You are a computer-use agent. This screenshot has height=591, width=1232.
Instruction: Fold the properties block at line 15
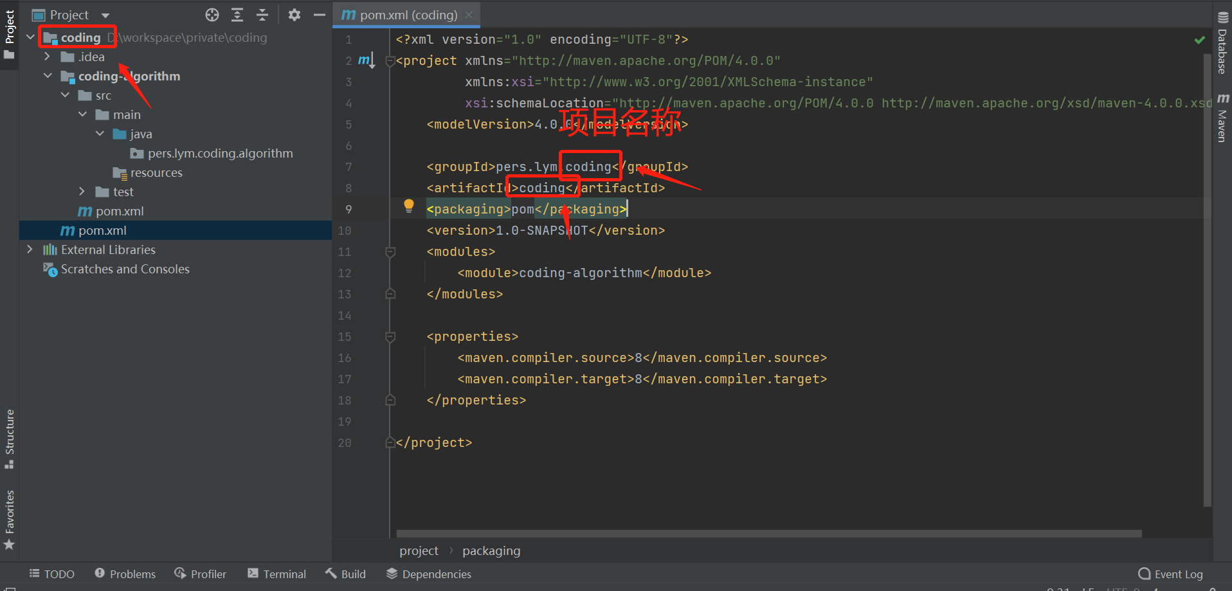(x=390, y=337)
